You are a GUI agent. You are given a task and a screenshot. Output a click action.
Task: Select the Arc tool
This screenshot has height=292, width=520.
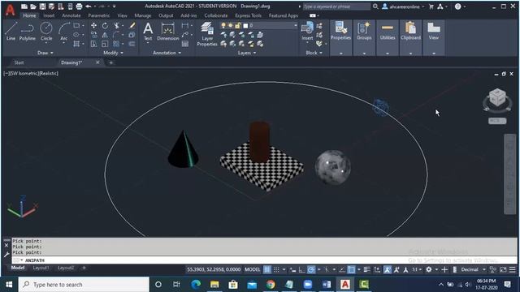coord(63,32)
